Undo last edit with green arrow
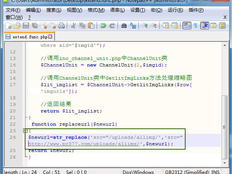 pos(103,26)
